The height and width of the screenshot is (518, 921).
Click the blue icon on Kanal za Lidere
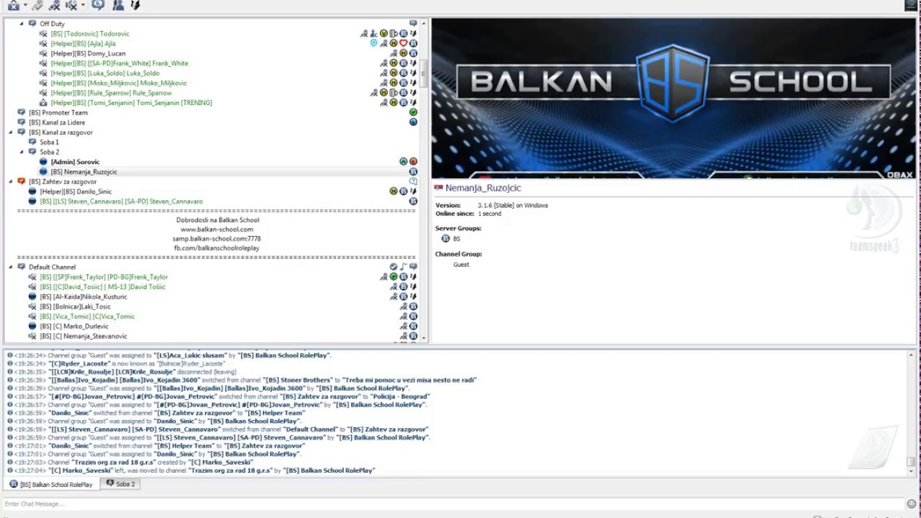pyautogui.click(x=413, y=122)
